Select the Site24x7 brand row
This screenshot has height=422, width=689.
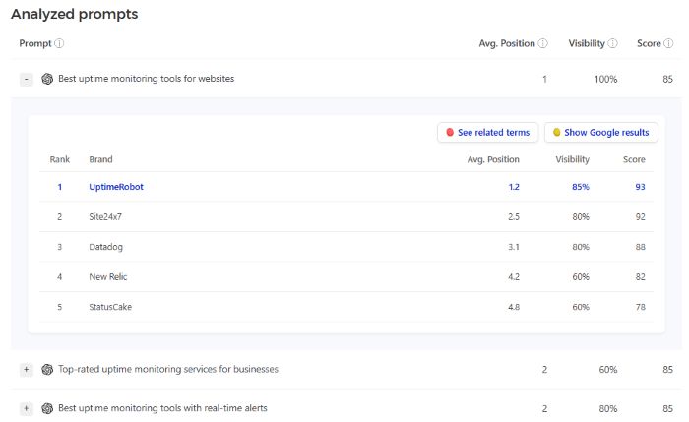click(x=346, y=217)
